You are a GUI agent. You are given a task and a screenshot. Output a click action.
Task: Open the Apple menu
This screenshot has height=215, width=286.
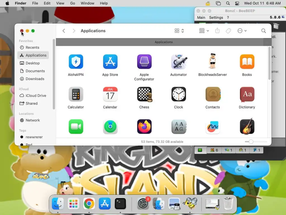tap(7, 3)
